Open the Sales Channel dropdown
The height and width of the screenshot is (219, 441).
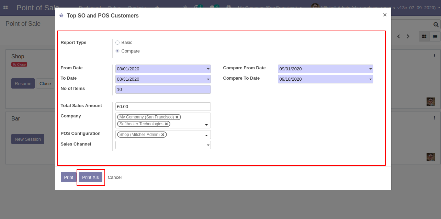point(208,145)
